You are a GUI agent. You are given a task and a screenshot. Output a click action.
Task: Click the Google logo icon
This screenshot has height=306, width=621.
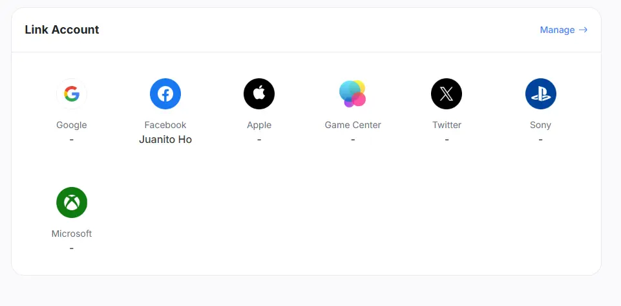72,94
